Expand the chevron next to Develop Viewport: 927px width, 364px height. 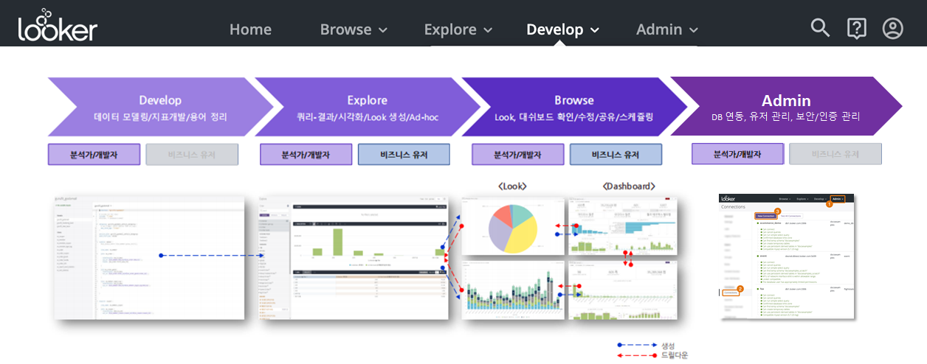tap(594, 30)
